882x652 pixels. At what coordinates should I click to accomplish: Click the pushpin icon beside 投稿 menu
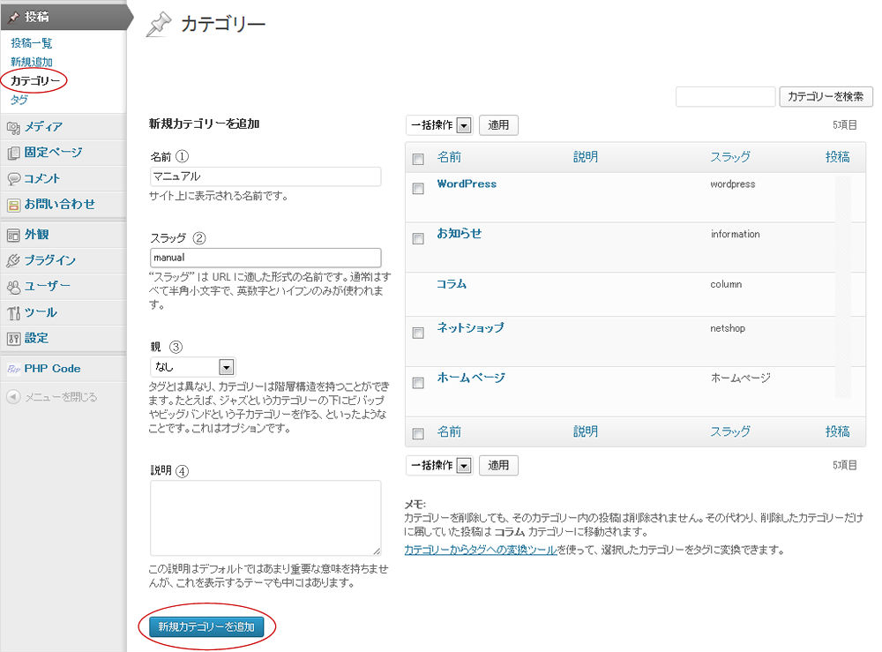[x=13, y=17]
